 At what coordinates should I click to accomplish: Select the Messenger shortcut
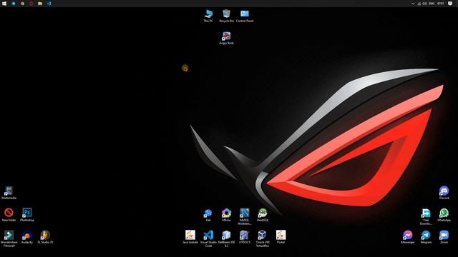click(408, 237)
